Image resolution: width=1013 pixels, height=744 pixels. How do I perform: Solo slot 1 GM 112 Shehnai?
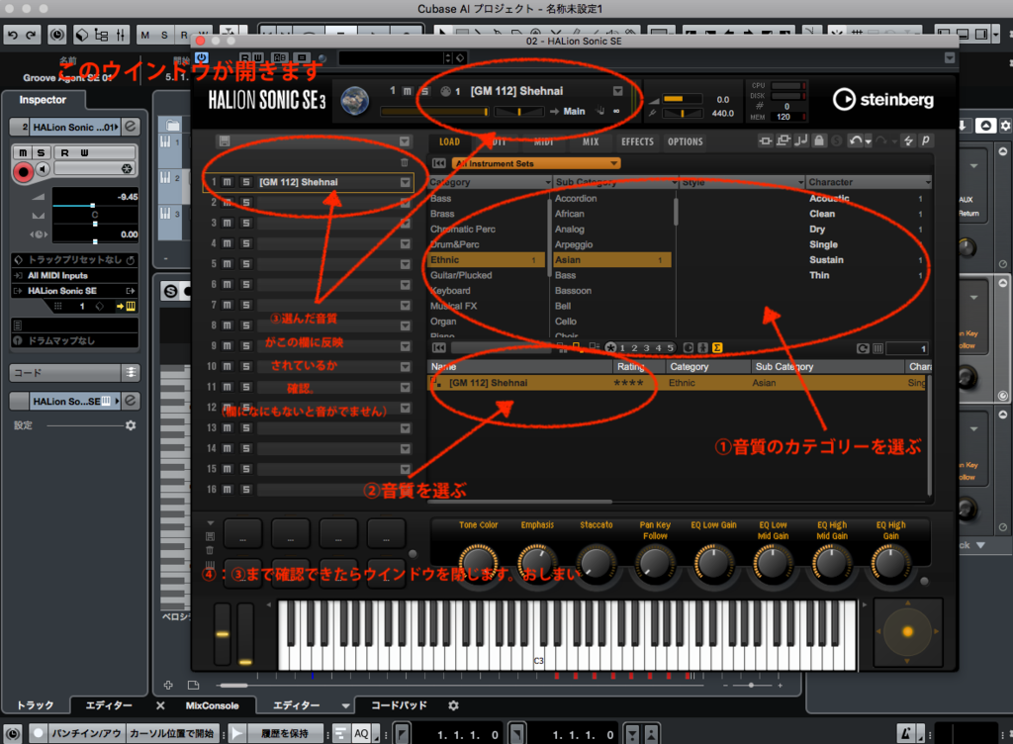pos(245,182)
